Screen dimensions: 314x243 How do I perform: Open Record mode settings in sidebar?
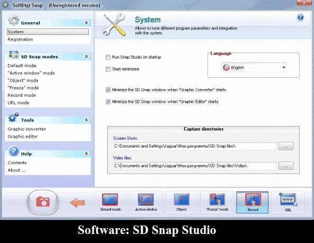click(x=22, y=95)
